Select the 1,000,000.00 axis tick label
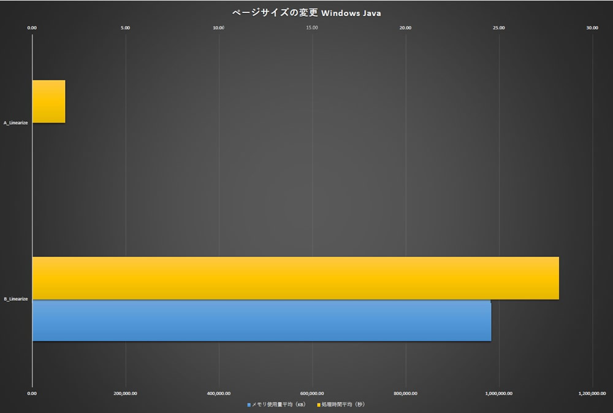The height and width of the screenshot is (413, 613). (x=498, y=393)
